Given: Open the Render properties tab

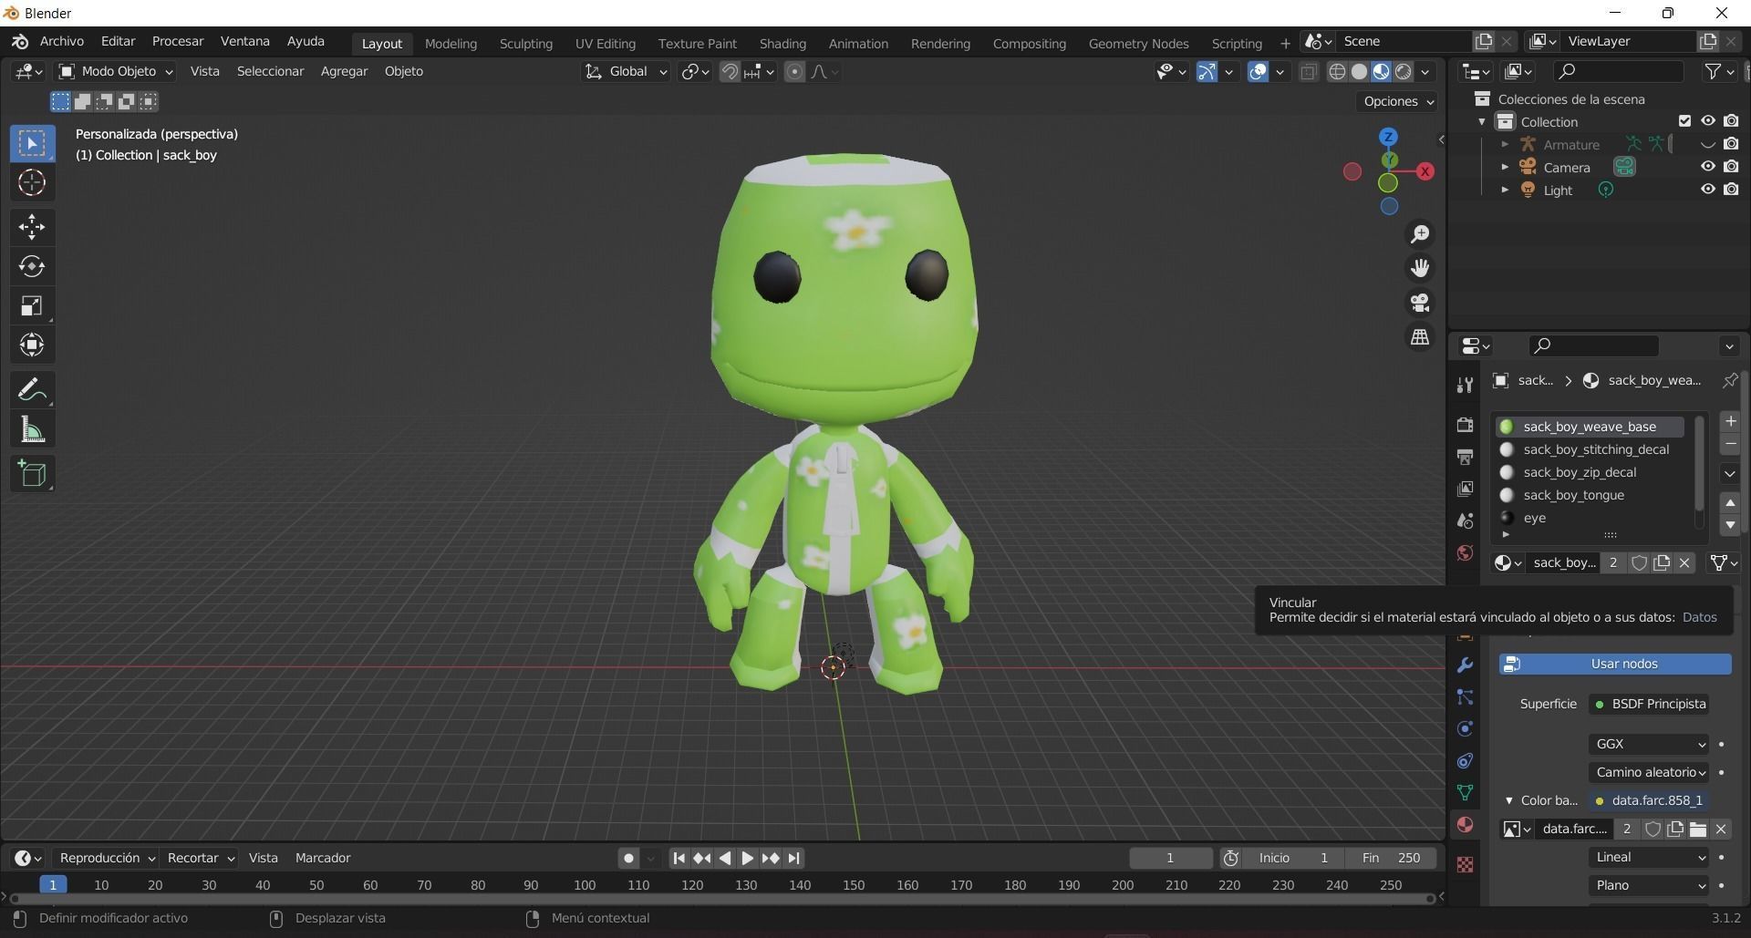Looking at the screenshot, I should 1465,425.
